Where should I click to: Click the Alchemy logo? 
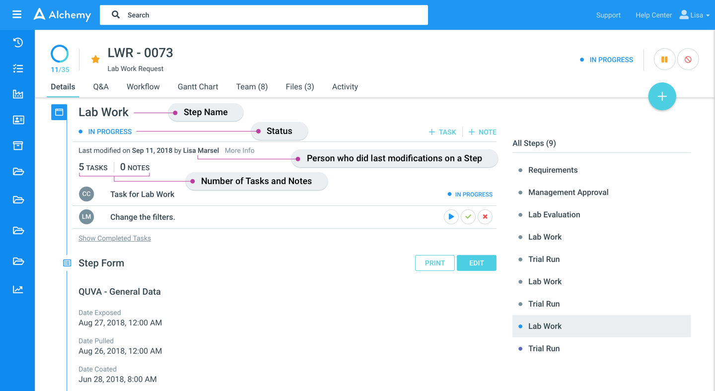pyautogui.click(x=62, y=15)
